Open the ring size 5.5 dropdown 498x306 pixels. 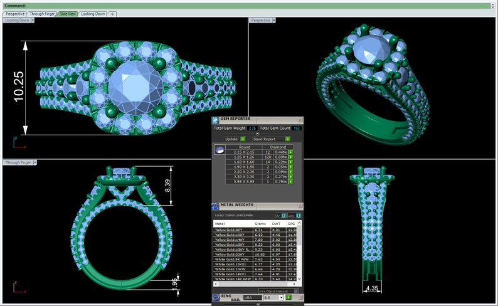(x=281, y=298)
